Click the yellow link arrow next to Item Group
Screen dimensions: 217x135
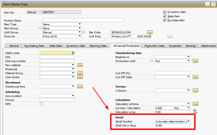[40, 28]
